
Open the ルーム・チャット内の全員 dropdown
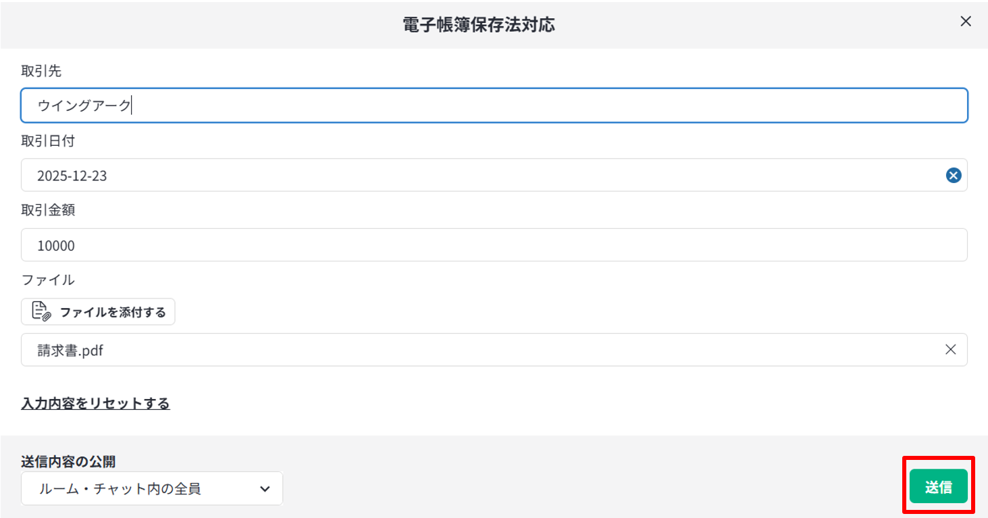(x=151, y=488)
